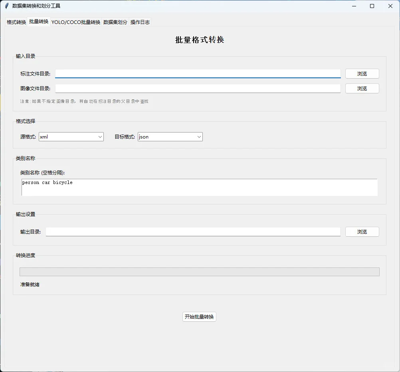Click the conversion progress bar
Image resolution: width=400 pixels, height=372 pixels.
(x=199, y=271)
